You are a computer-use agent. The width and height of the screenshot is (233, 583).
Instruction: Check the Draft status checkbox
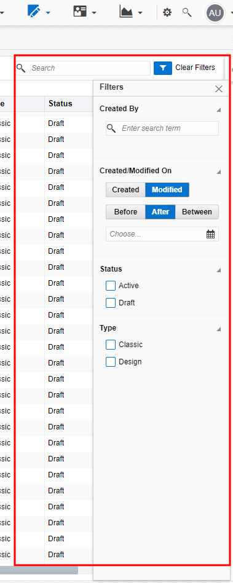pos(111,303)
